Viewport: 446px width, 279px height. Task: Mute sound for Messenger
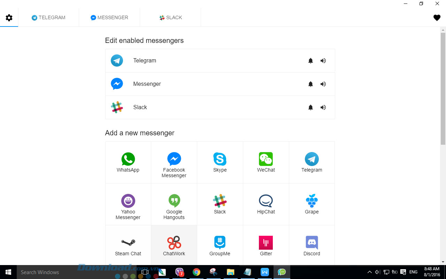[x=323, y=84]
